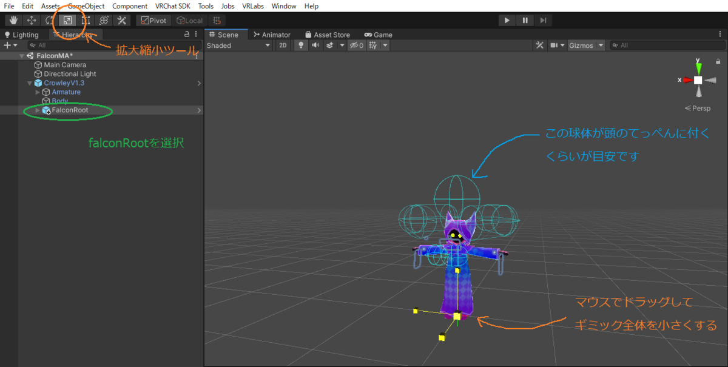This screenshot has width=728, height=367.
Task: Open the Component menu
Action: (130, 6)
